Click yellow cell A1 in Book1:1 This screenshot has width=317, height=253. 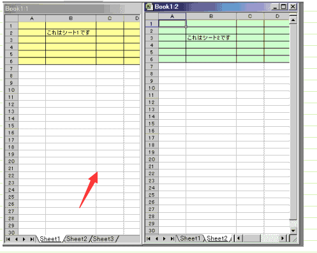point(32,25)
